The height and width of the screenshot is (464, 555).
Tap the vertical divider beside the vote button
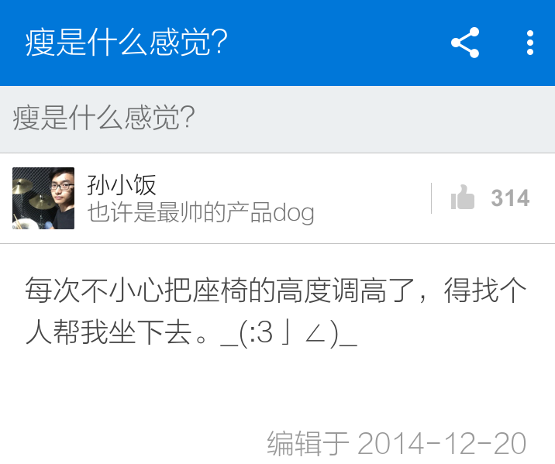[x=431, y=198]
